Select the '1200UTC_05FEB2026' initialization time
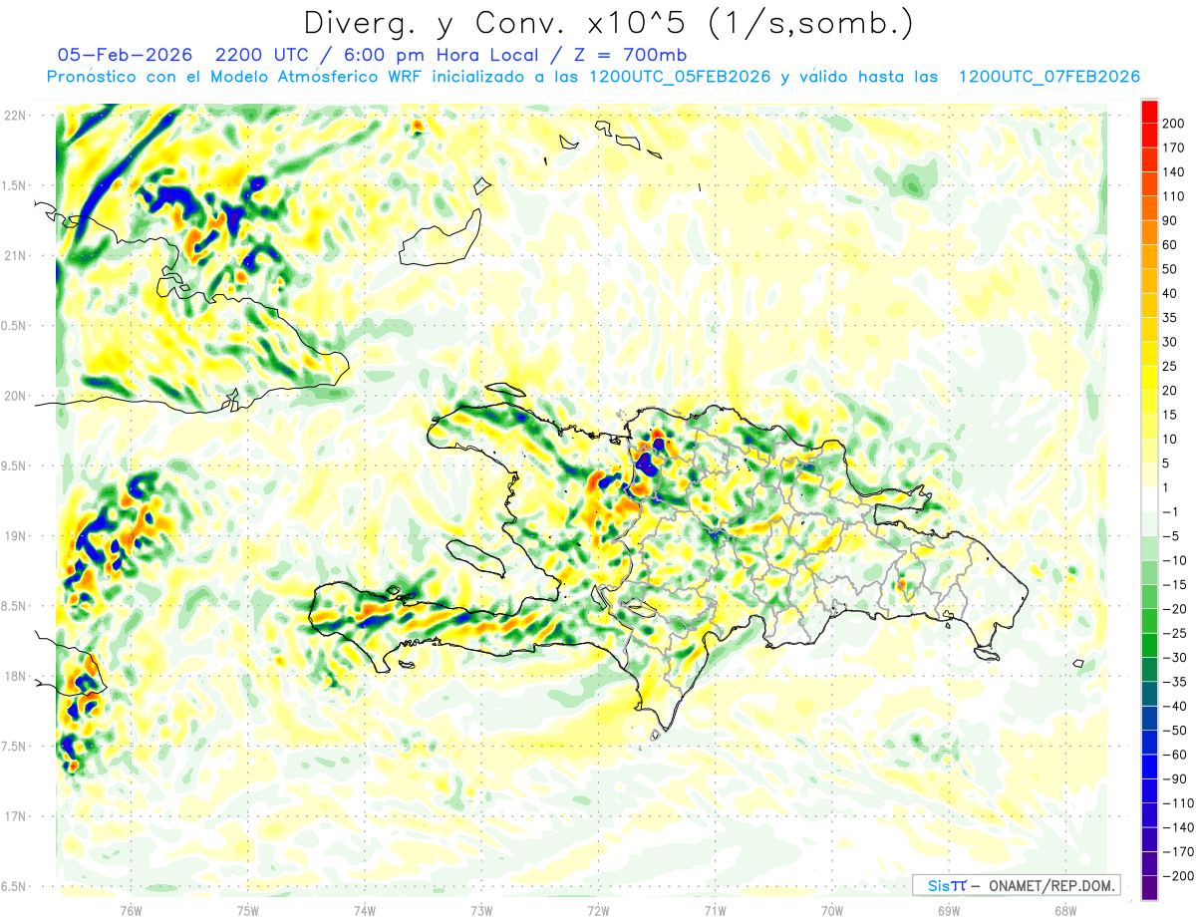The height and width of the screenshot is (924, 1196). pos(680,77)
